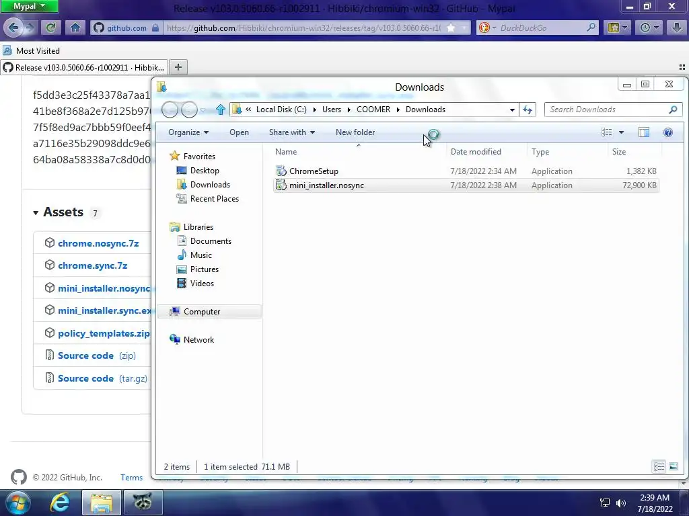Viewport: 689px width, 516px height.
Task: Open the change view dropdown arrow
Action: point(621,132)
